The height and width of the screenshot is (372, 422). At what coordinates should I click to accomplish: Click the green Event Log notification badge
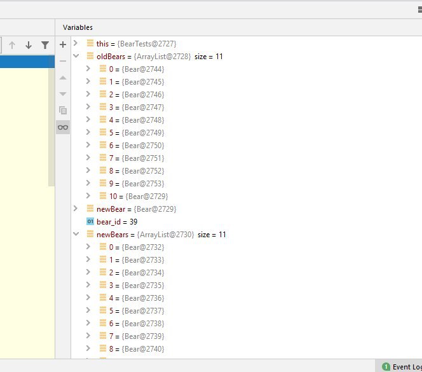tap(386, 367)
